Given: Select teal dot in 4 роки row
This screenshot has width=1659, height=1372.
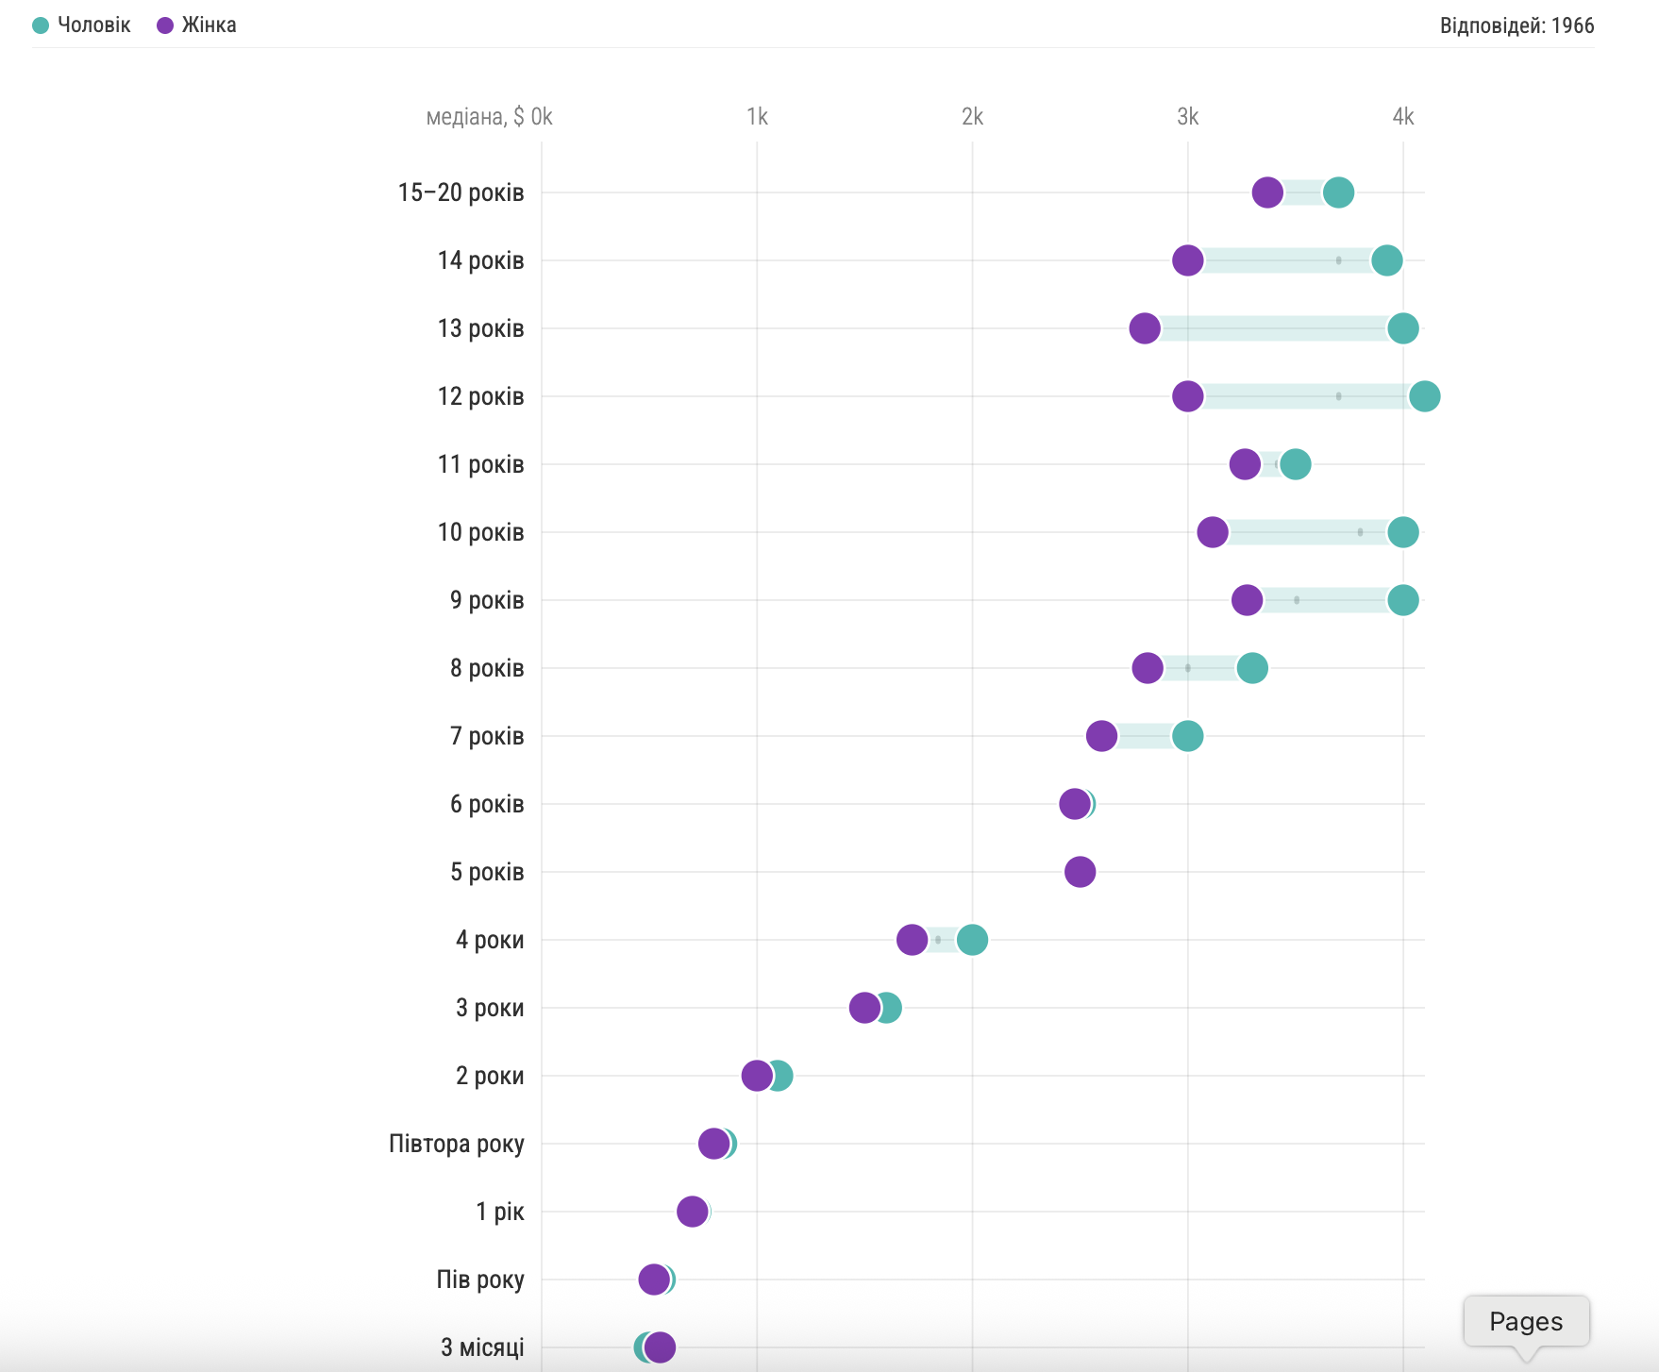Looking at the screenshot, I should tap(972, 940).
